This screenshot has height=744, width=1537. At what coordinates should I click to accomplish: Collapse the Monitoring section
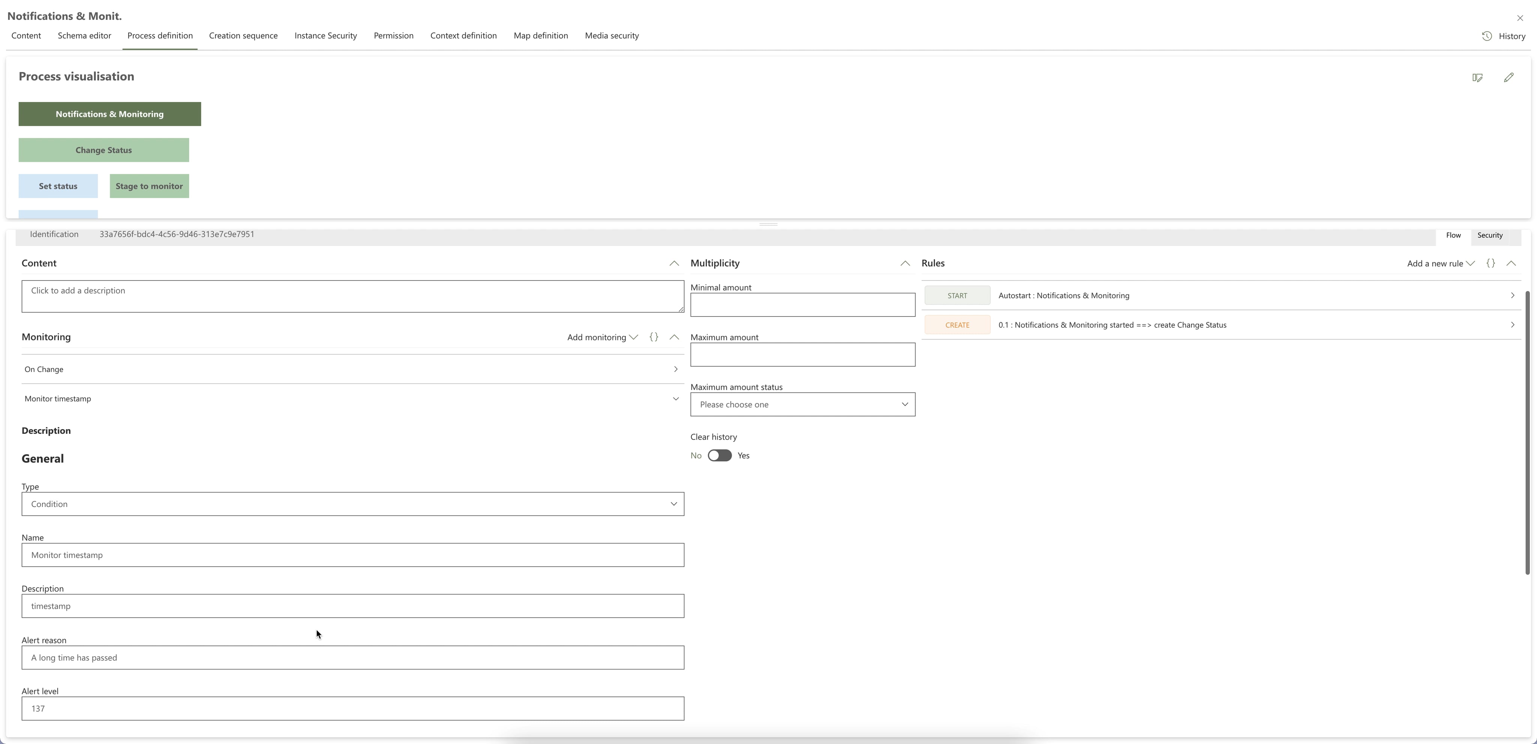(x=674, y=337)
